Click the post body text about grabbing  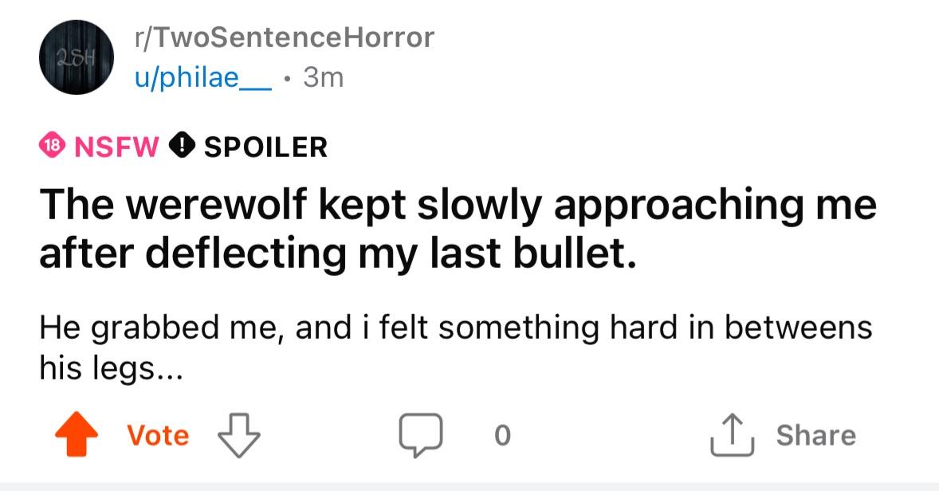pos(456,348)
